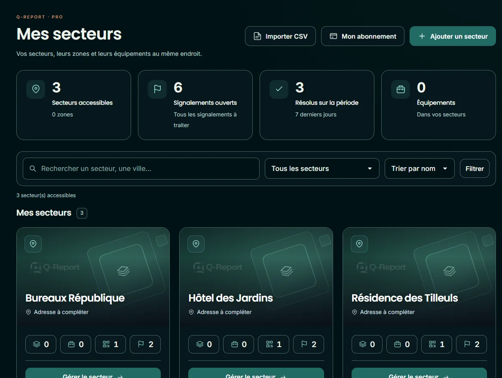Click the flag reports chip on Hôtel des Jardins
The width and height of the screenshot is (502, 378).
(308, 344)
